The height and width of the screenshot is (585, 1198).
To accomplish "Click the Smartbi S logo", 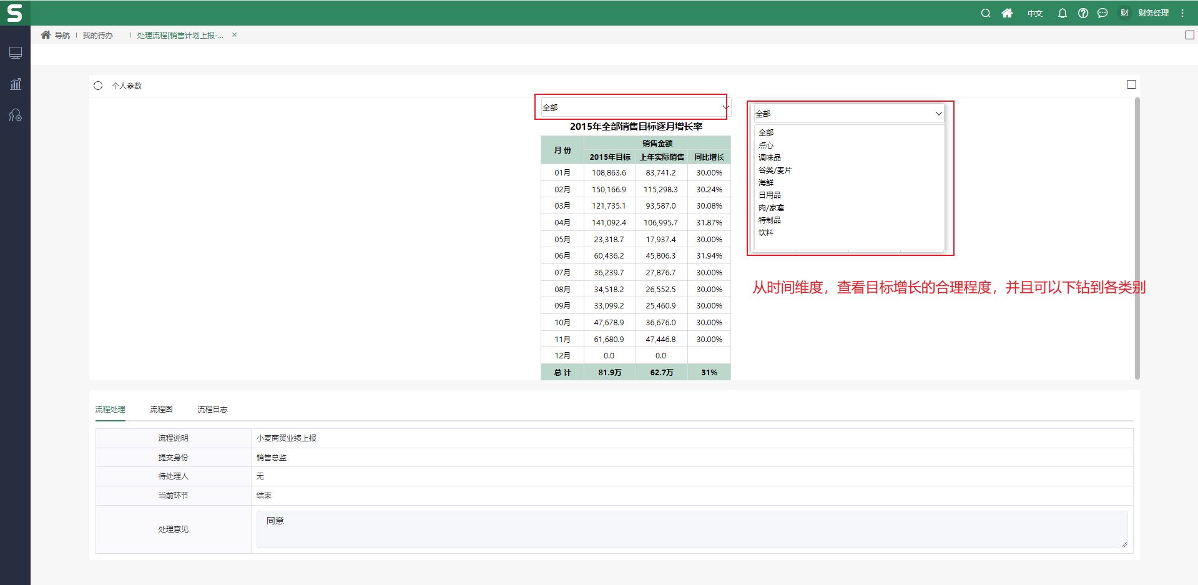I will [14, 12].
